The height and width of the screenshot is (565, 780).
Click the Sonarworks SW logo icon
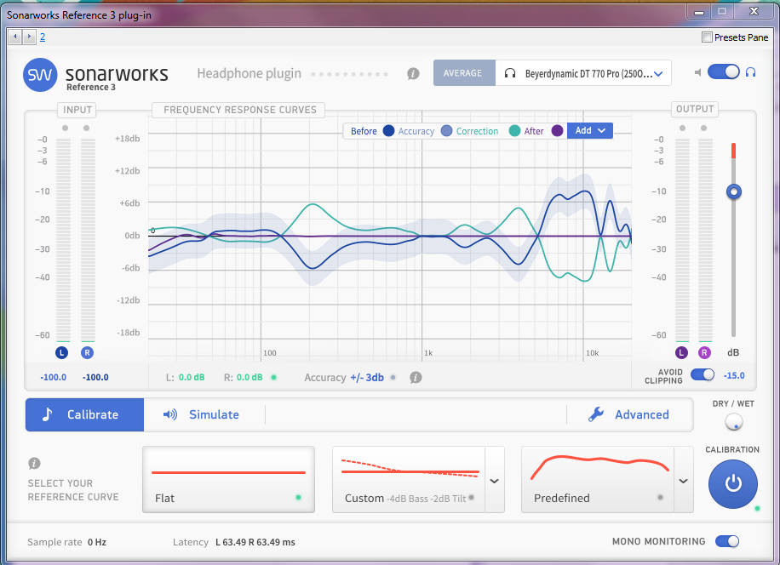[40, 75]
